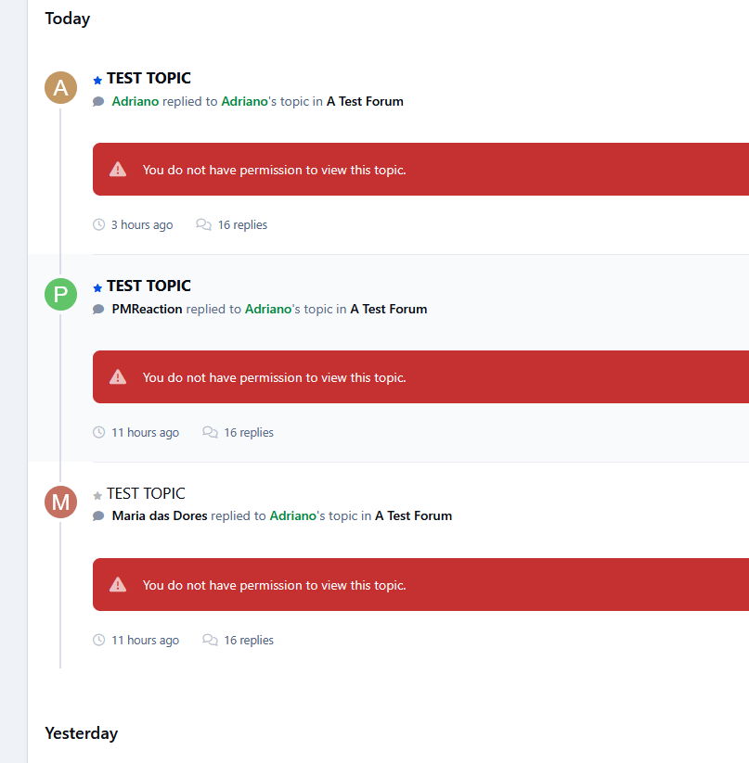Click the gray star in Maria das Dores' entry
Image resolution: width=749 pixels, height=763 pixels.
tap(97, 495)
